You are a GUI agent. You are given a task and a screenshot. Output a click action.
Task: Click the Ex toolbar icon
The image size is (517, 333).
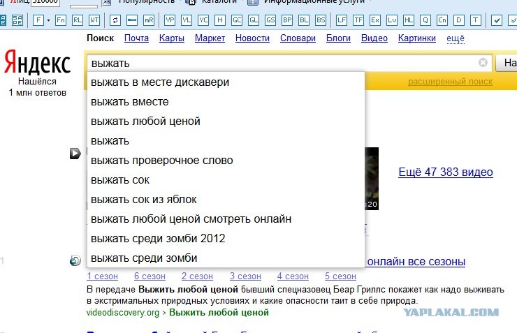[x=375, y=20]
